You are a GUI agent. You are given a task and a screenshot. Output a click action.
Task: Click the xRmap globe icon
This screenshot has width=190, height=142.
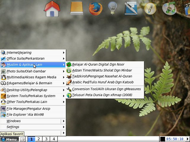(x=69, y=95)
